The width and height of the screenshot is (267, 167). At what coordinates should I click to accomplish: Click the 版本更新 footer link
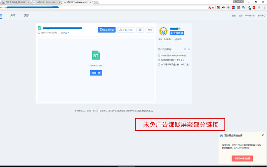point(122,111)
